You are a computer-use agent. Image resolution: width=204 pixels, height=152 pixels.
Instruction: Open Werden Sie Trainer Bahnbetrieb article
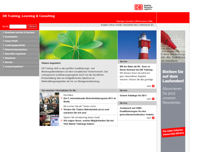pyautogui.click(x=86, y=111)
